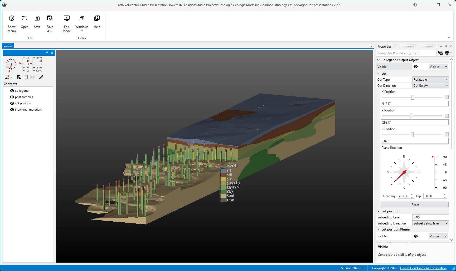Open the C Tech Development Corporation link
456x271 pixels.
click(423, 268)
